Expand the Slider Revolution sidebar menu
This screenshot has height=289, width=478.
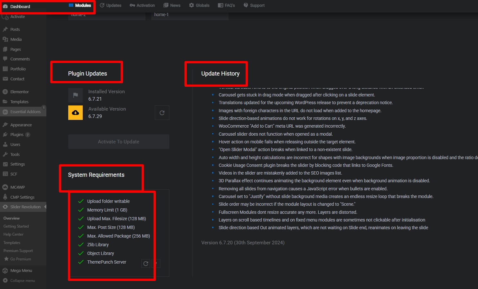click(x=25, y=207)
